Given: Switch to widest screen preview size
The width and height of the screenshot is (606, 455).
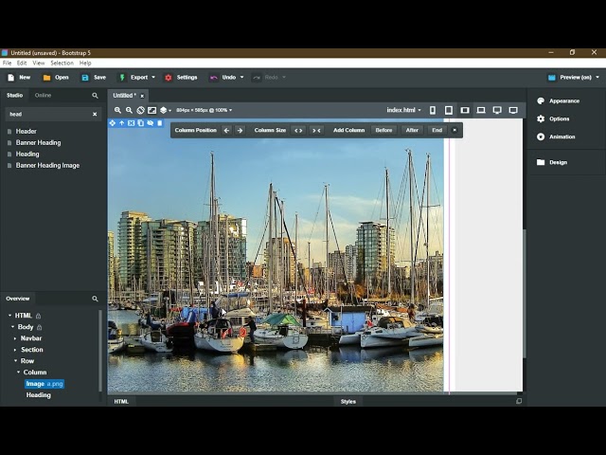Looking at the screenshot, I should 513,110.
